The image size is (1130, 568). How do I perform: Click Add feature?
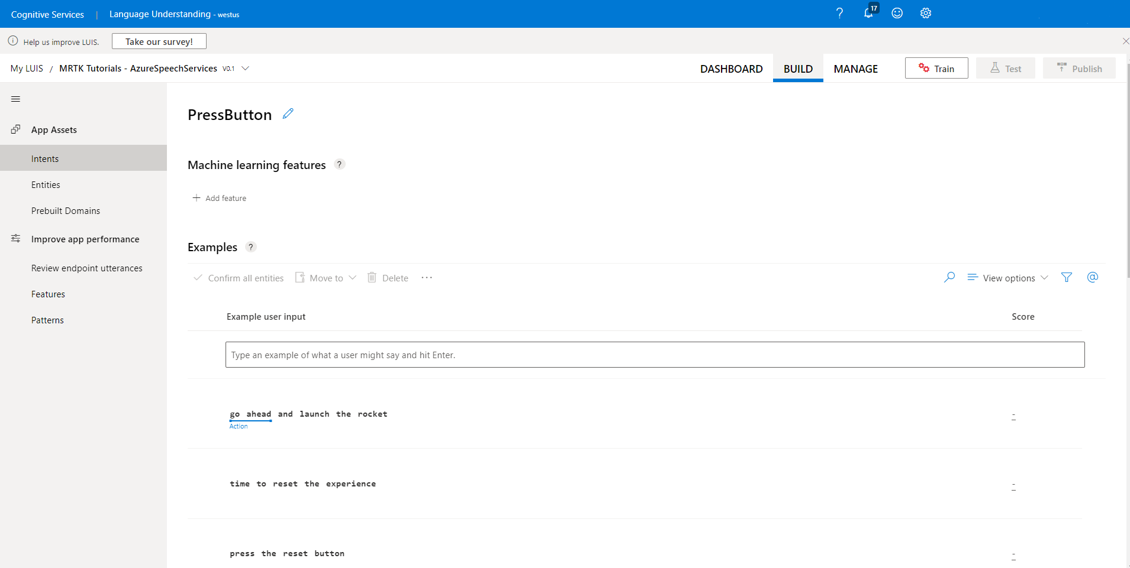[220, 198]
